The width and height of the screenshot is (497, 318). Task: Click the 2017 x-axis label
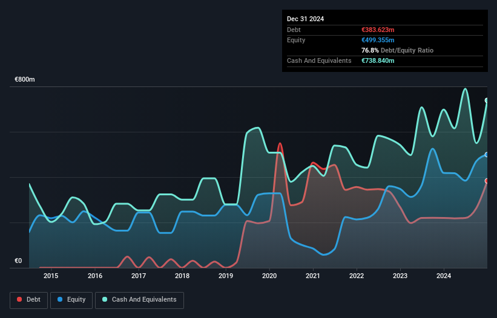[139, 276]
